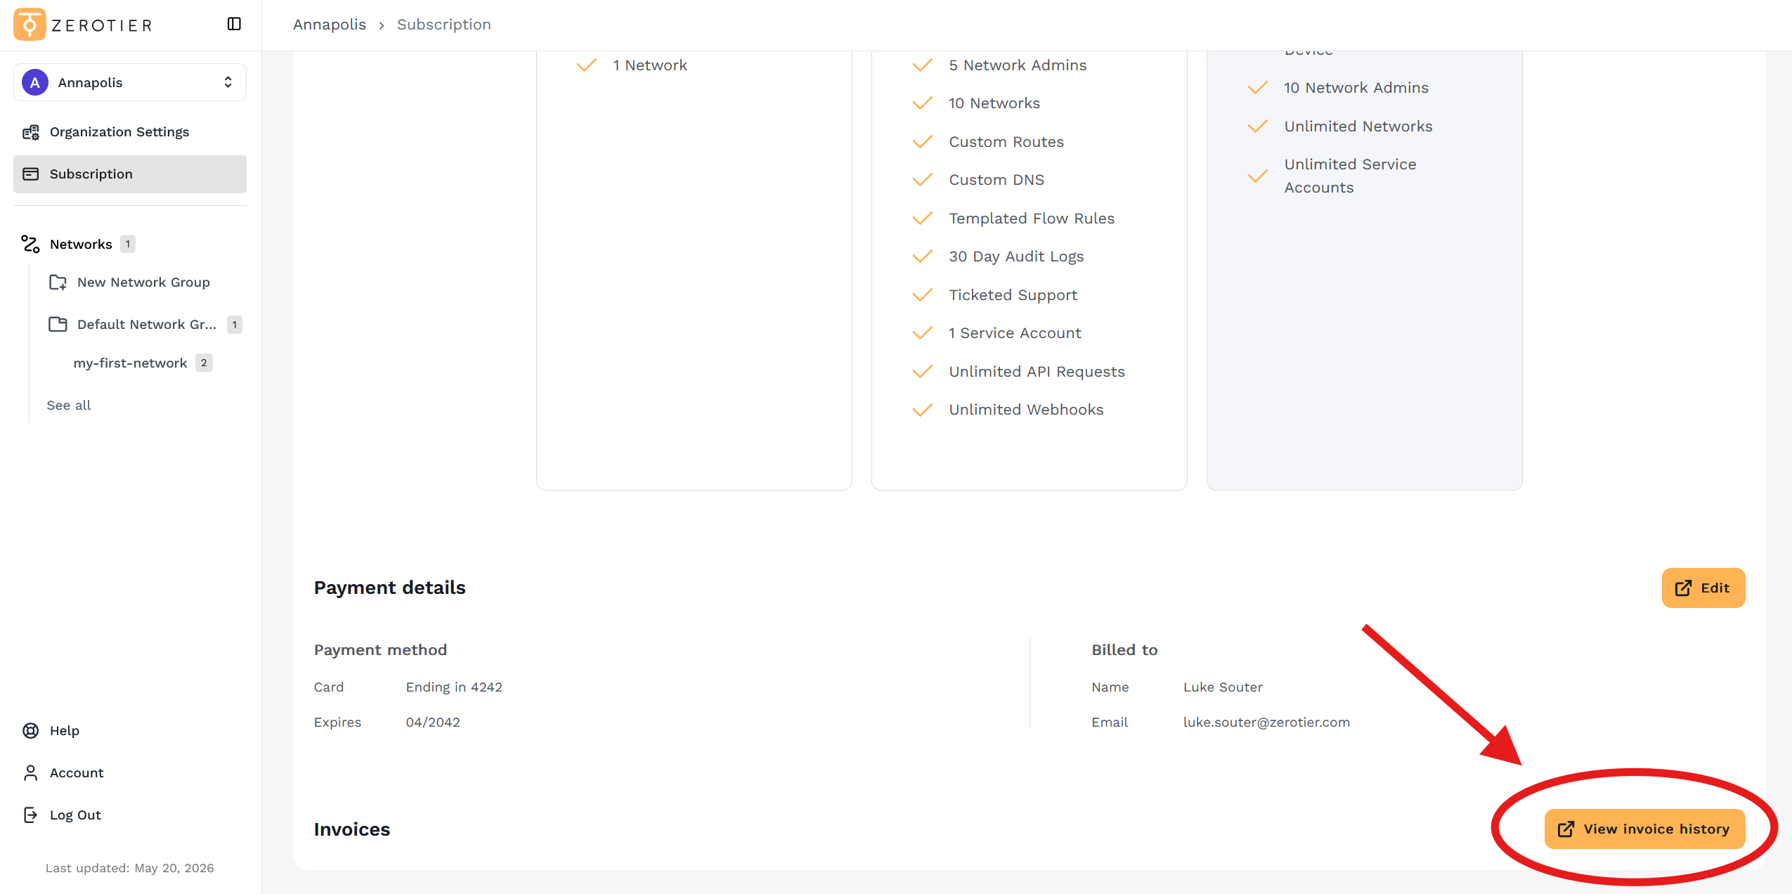Screen dimensions: 1792x894
Task: Click 'Custom DNS' feature text
Action: coord(996,180)
